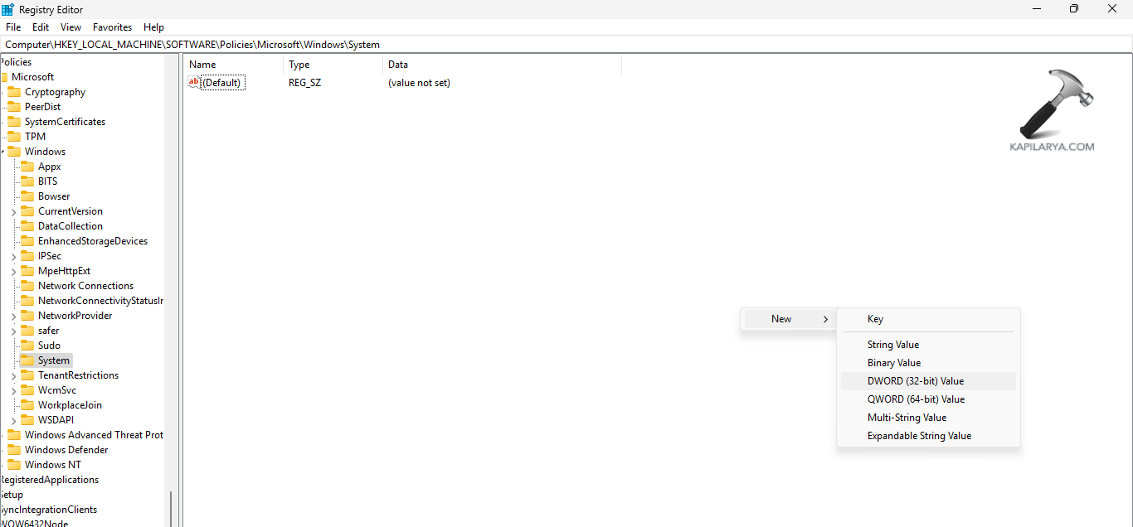Click the System folder icon

pyautogui.click(x=27, y=360)
